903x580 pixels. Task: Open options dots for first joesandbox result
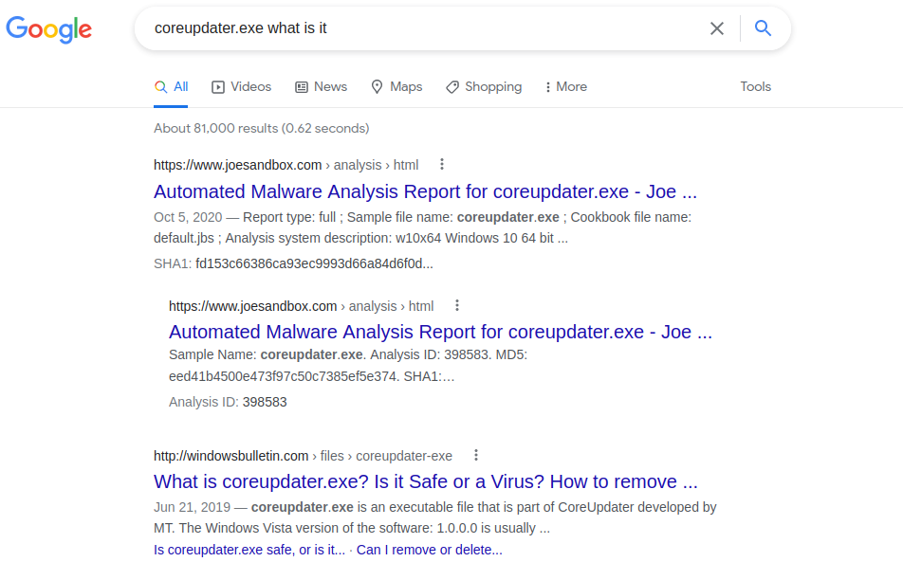[442, 165]
